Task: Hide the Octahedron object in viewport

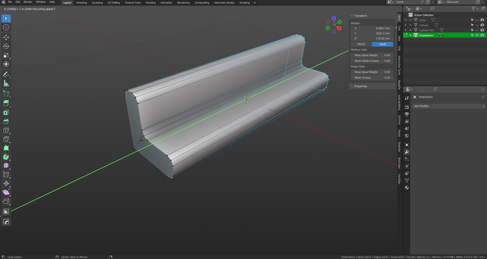Action: coord(477,35)
